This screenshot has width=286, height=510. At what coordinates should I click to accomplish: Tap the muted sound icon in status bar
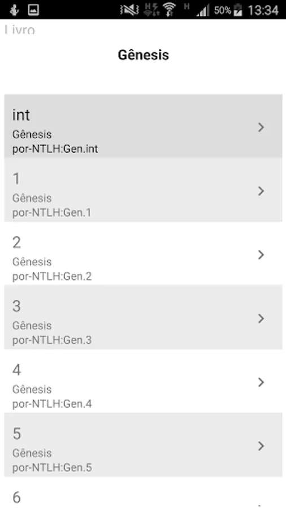point(129,10)
